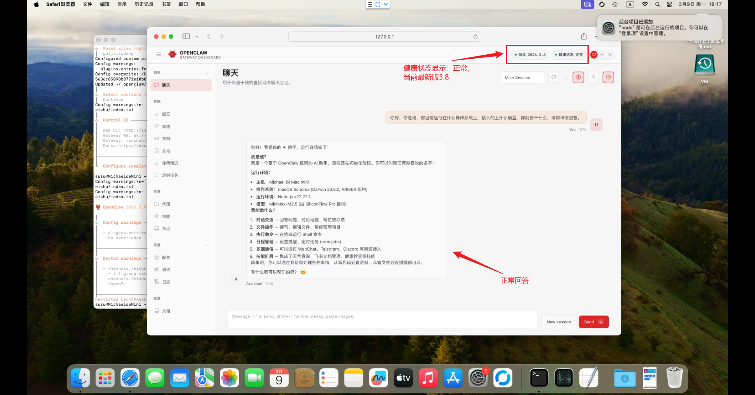Open 配置 config sidebar item
The width and height of the screenshot is (755, 395).
(x=181, y=257)
